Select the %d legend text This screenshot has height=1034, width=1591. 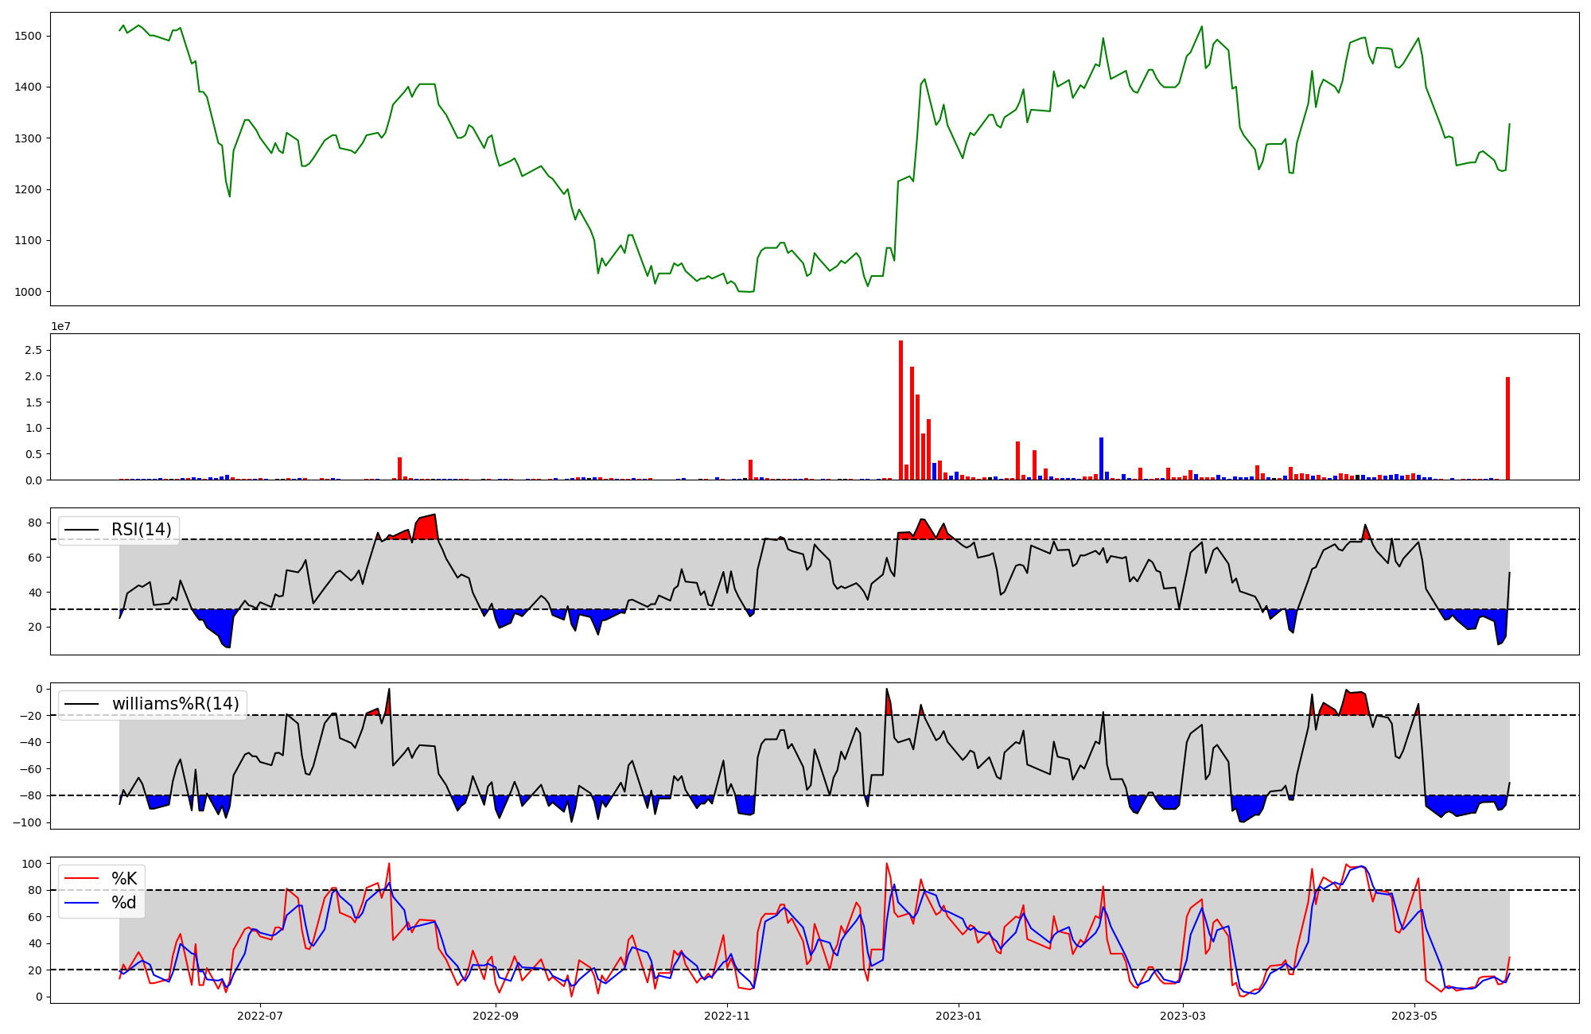click(124, 903)
